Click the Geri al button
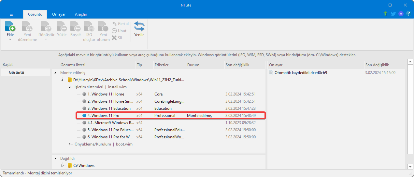 click(x=120, y=24)
